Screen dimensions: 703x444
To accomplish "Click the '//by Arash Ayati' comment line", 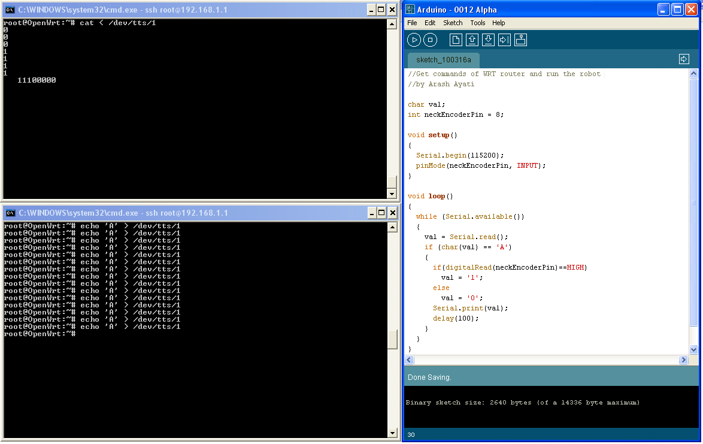I will (x=441, y=84).
